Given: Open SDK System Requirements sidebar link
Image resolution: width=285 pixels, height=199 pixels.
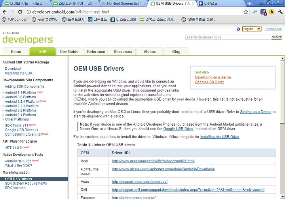Looking at the screenshot, I should [26, 184].
